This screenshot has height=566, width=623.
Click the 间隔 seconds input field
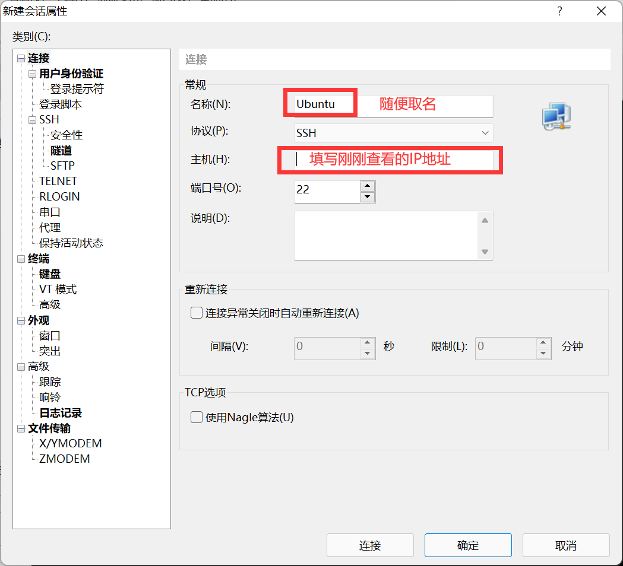(327, 348)
